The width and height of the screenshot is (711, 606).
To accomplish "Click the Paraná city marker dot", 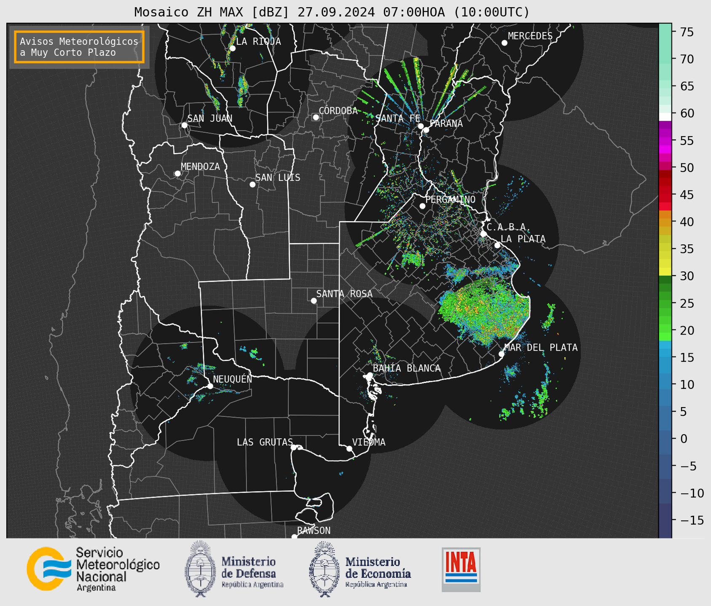I will (426, 130).
